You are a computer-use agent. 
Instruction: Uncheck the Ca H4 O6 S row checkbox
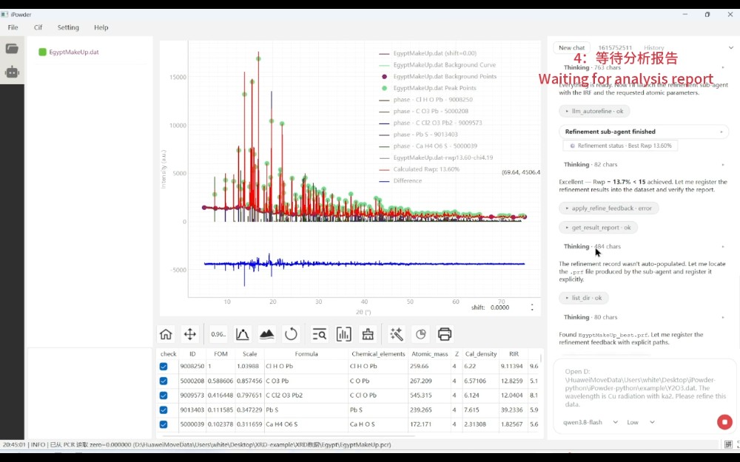pos(164,424)
